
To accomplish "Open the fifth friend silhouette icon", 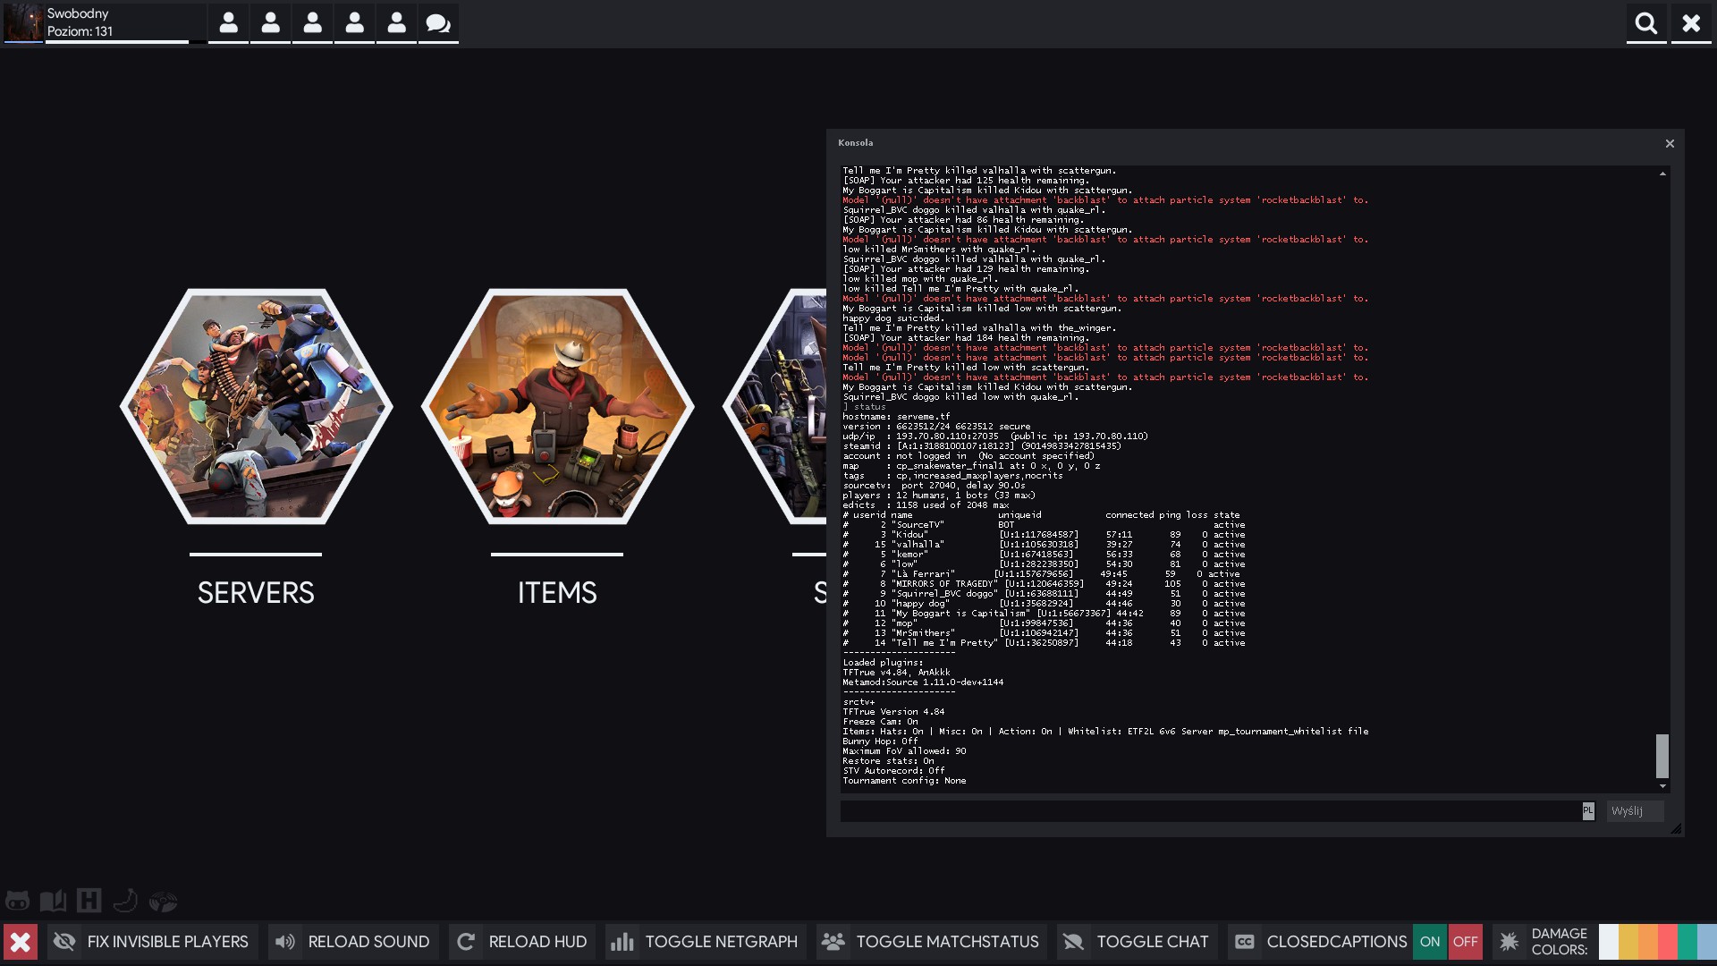I will [x=396, y=23].
